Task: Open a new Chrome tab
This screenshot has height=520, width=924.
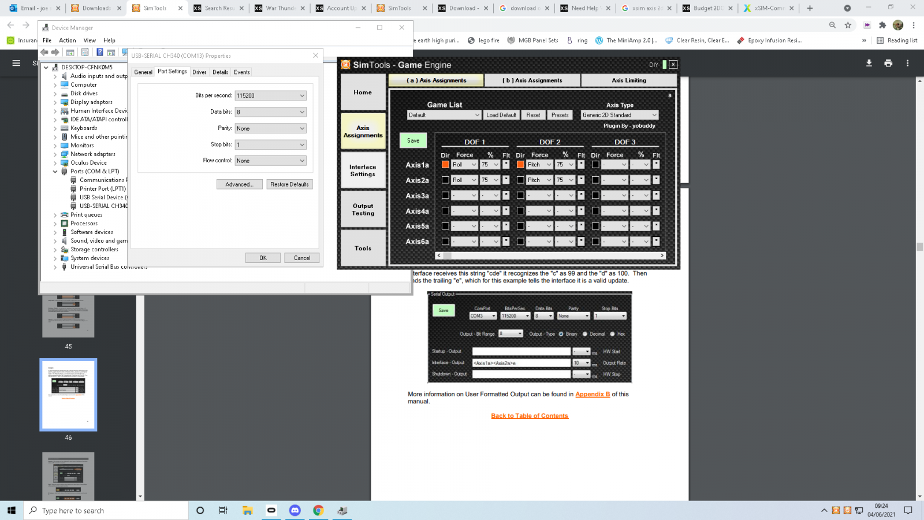Action: pyautogui.click(x=810, y=8)
